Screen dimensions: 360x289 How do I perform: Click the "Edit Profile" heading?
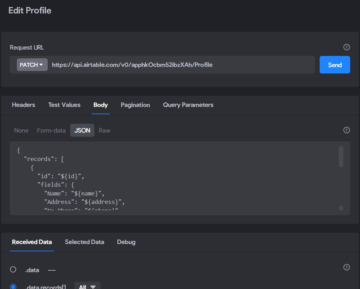pyautogui.click(x=30, y=11)
